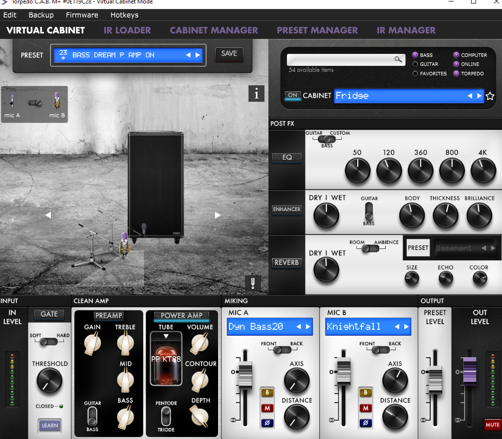502x439 pixels.
Task: Click the reverb Echo knob
Action: coord(445,278)
